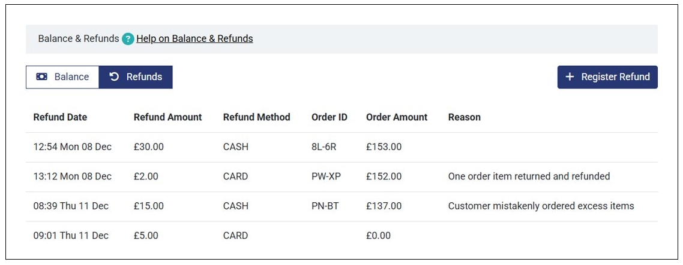Click the Order ID column header
This screenshot has width=683, height=265.
pyautogui.click(x=329, y=117)
